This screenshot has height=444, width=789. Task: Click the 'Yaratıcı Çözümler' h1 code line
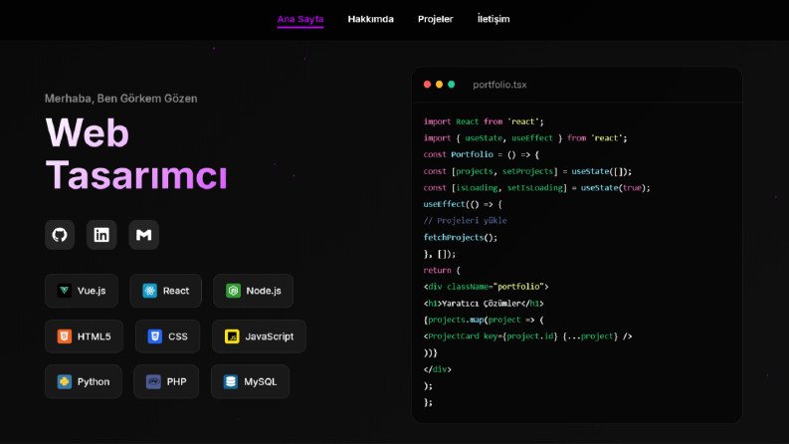click(484, 304)
